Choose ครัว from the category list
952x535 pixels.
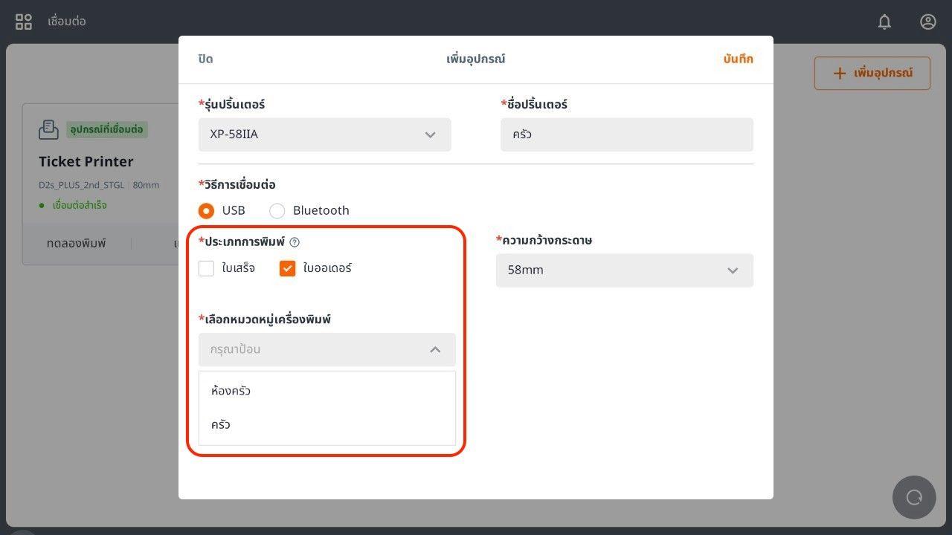click(x=221, y=425)
